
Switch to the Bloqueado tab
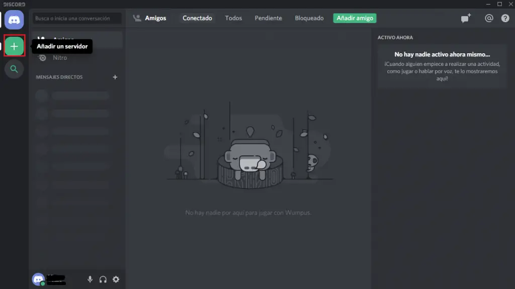pyautogui.click(x=309, y=18)
